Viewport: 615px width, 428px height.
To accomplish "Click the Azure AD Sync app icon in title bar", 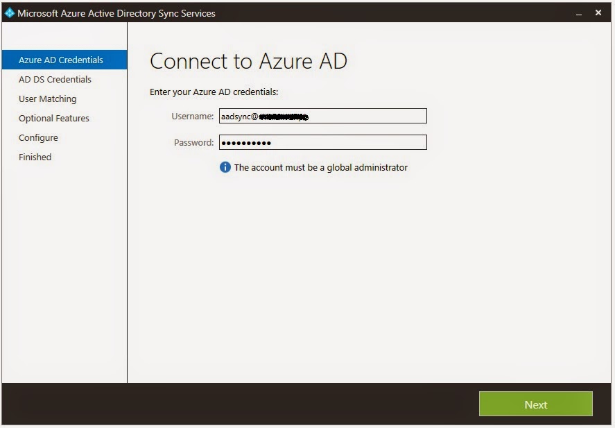I will tap(10, 13).
